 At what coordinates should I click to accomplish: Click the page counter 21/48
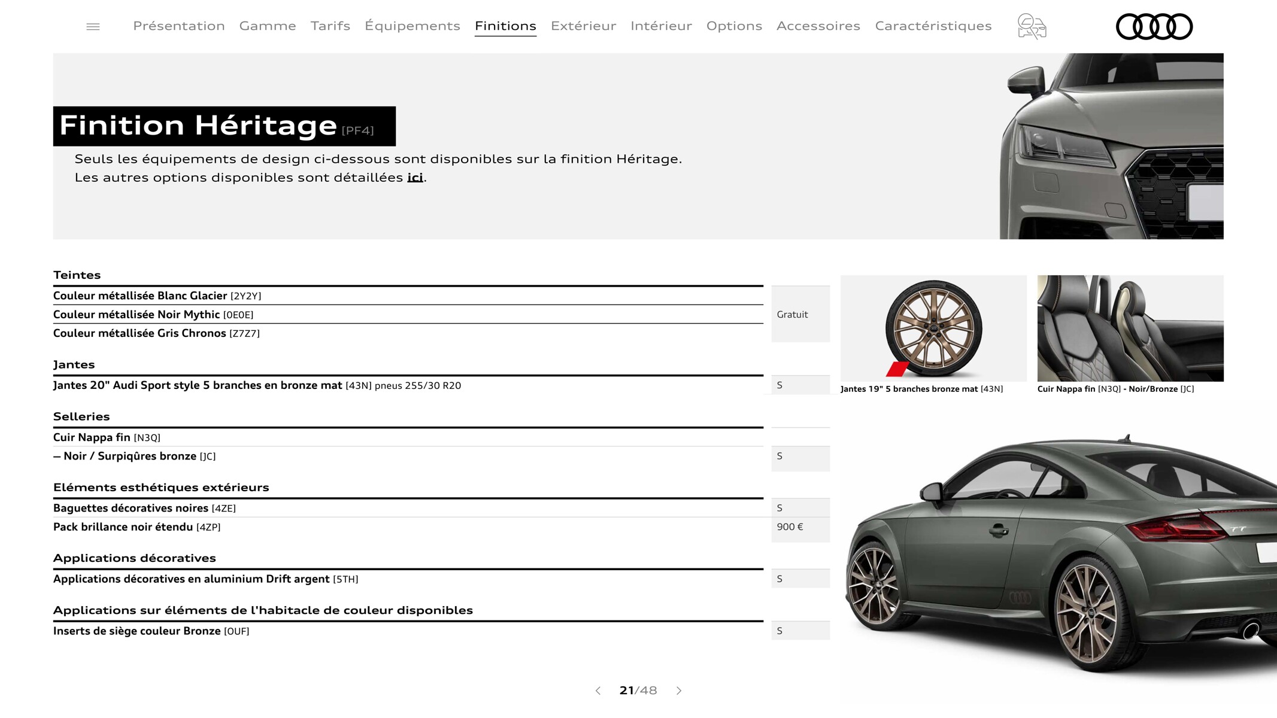(638, 690)
